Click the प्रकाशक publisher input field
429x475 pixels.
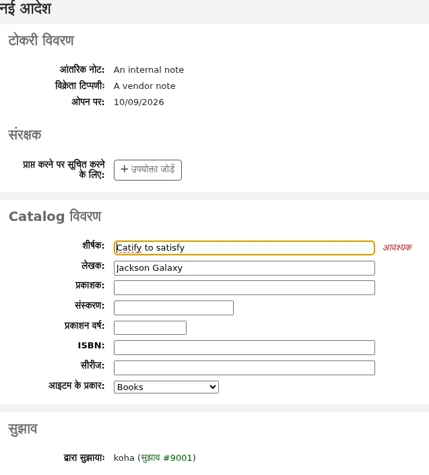(x=244, y=288)
